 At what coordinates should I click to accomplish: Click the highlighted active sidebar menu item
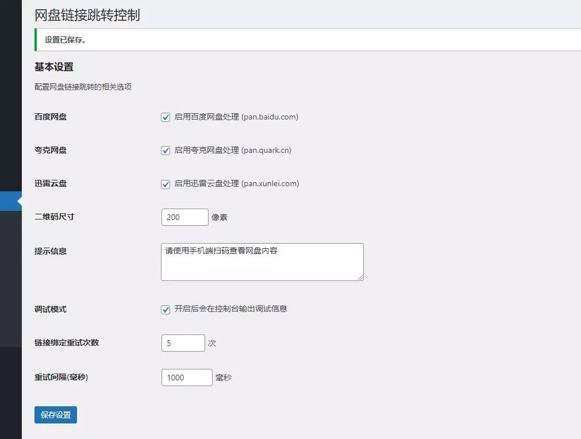(10, 201)
